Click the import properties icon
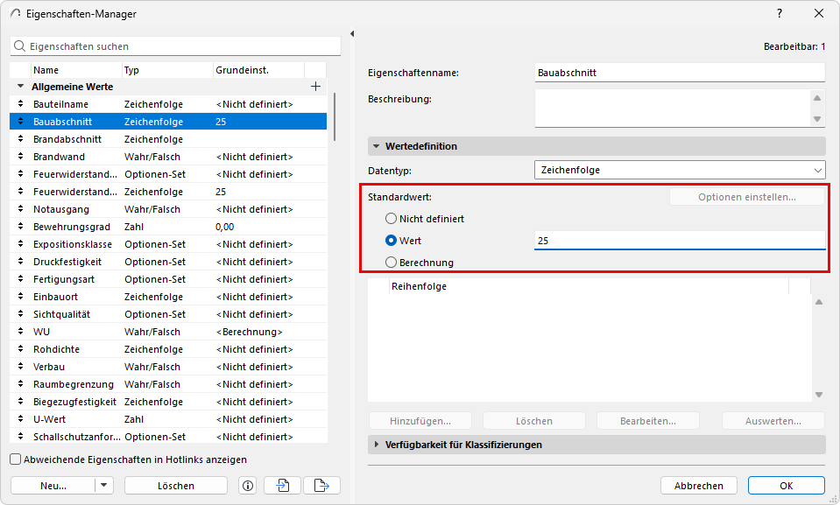The width and height of the screenshot is (840, 505). [x=283, y=486]
